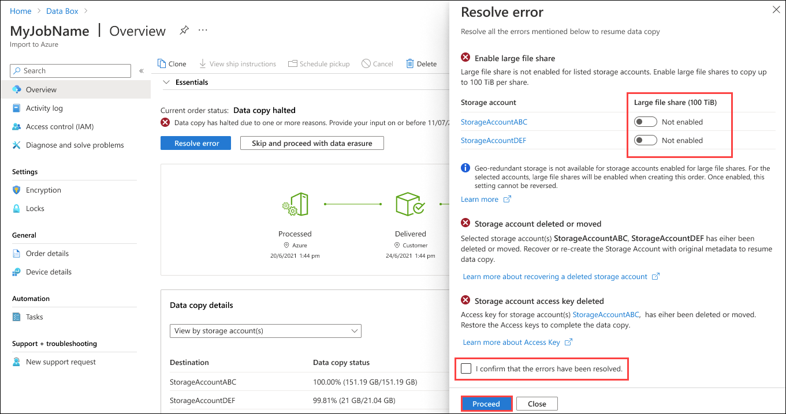Pin the MyJobName overview page
Image resolution: width=786 pixels, height=414 pixels.
point(184,31)
